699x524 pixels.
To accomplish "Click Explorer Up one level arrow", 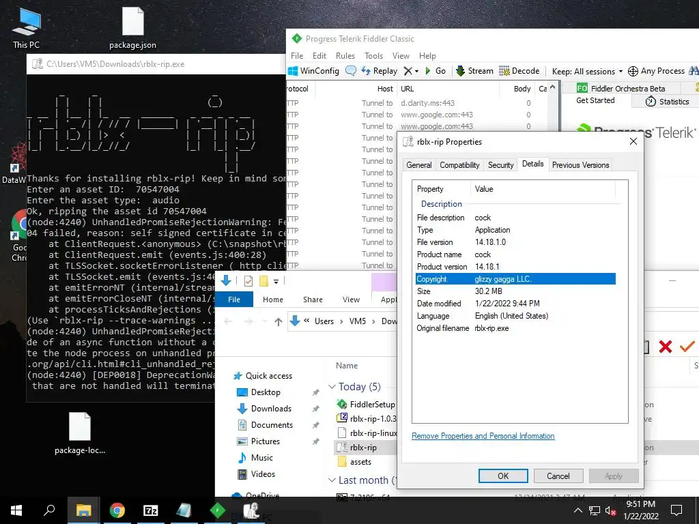I will (x=279, y=321).
